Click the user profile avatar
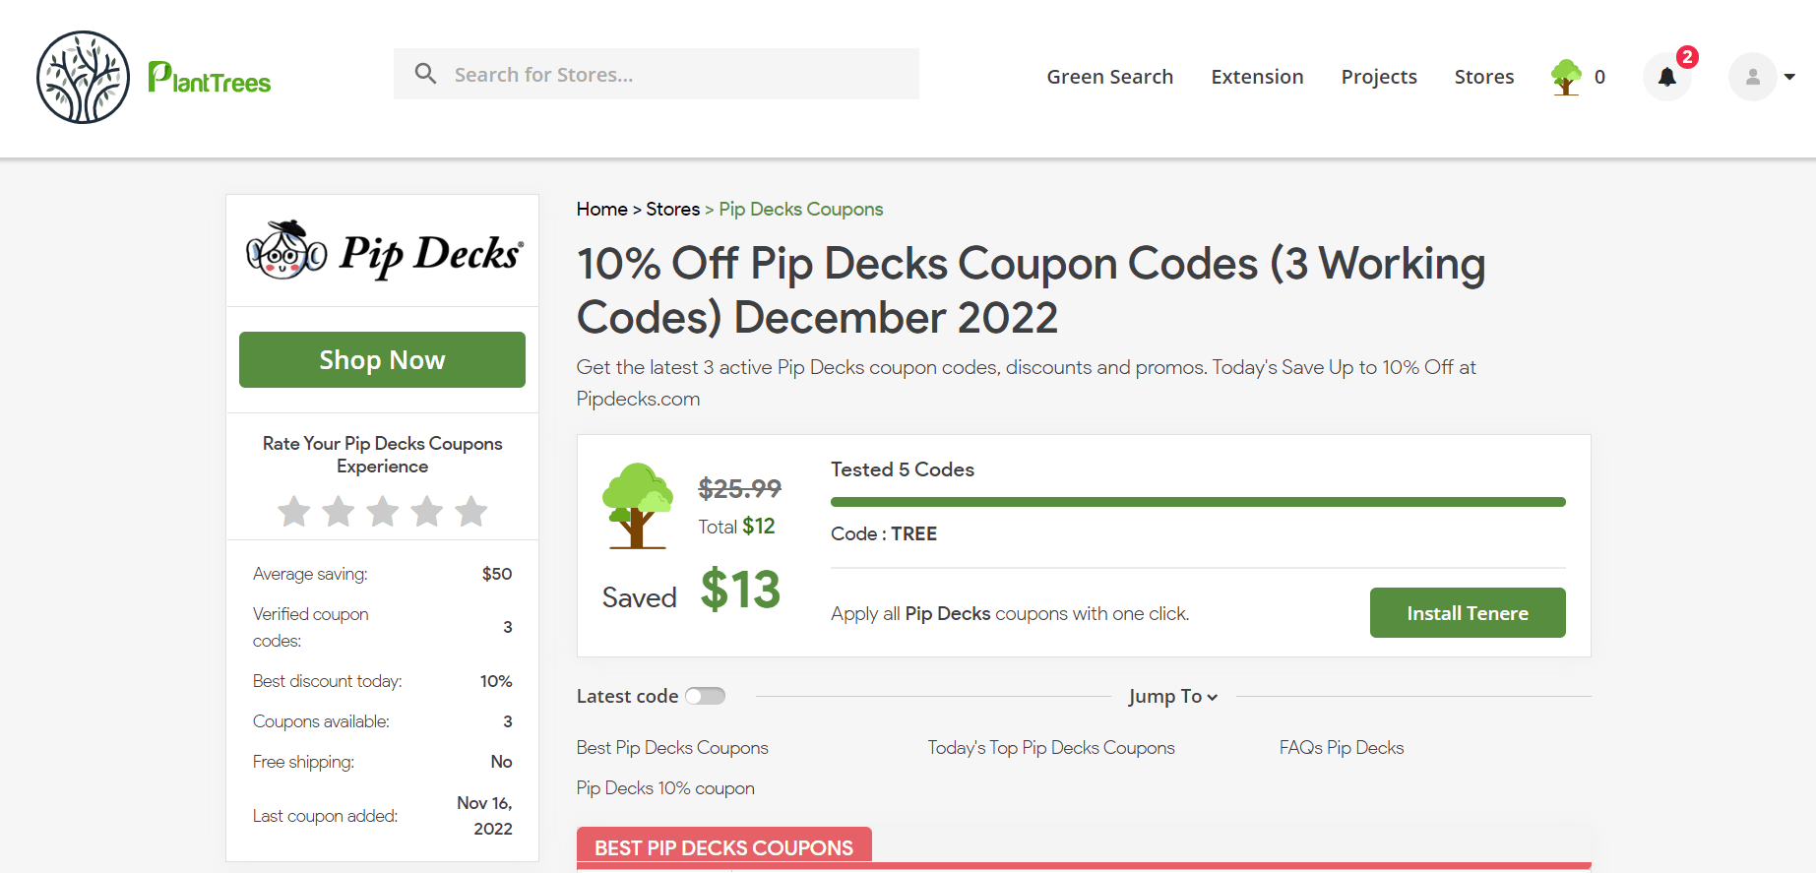The height and width of the screenshot is (873, 1816). pyautogui.click(x=1752, y=77)
